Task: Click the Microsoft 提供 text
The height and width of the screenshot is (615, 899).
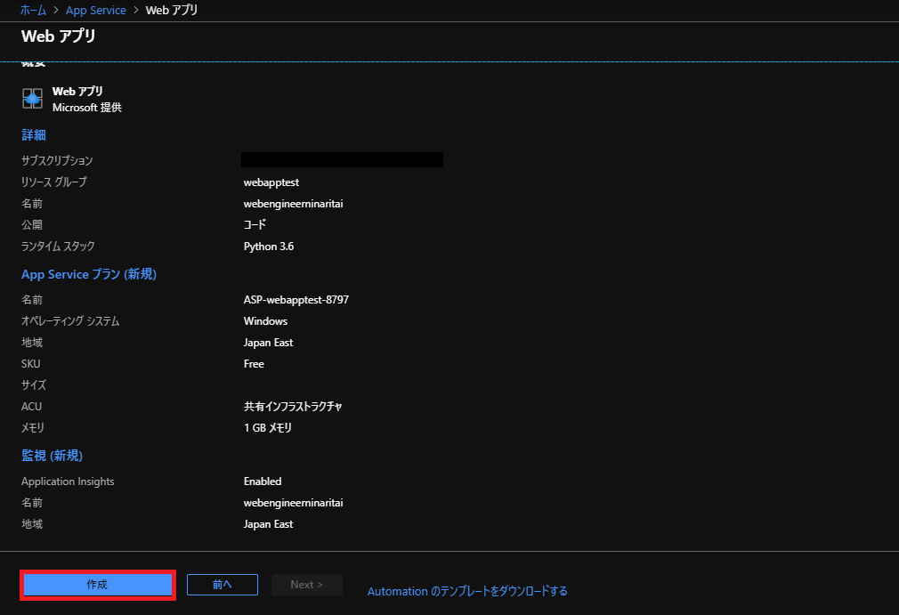Action: pos(87,107)
